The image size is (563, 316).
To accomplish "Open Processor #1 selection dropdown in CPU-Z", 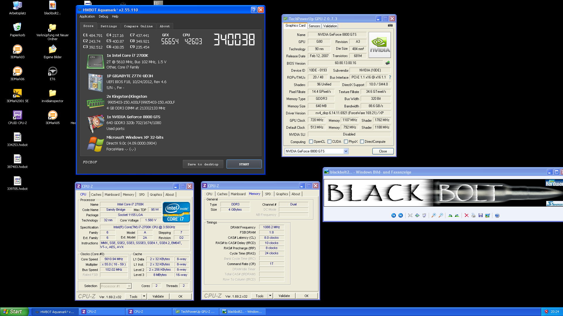I will click(x=129, y=286).
